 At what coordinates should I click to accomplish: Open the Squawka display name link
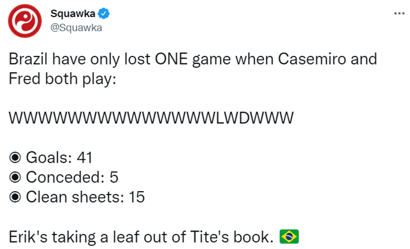(73, 14)
